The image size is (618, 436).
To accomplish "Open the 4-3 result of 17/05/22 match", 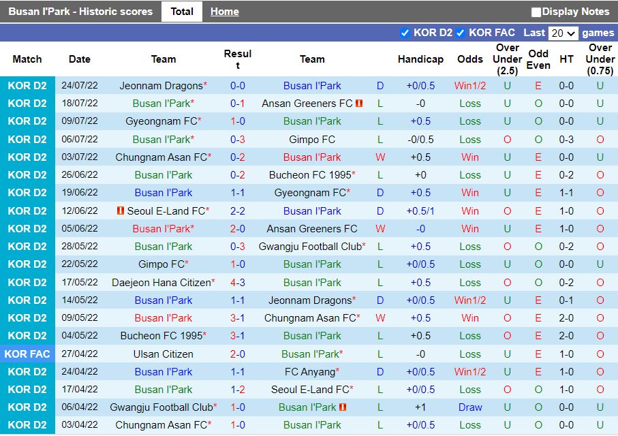I will point(238,283).
